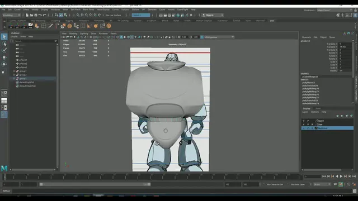Switch to the Display tab in Layer Editor

[307, 108]
